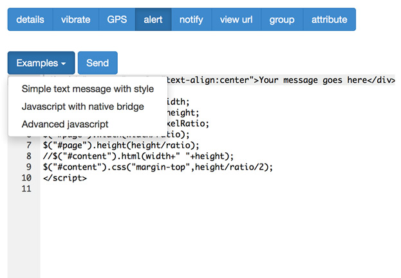Select the GPS tab
Viewport: 401px width, 278px height.
coord(117,19)
